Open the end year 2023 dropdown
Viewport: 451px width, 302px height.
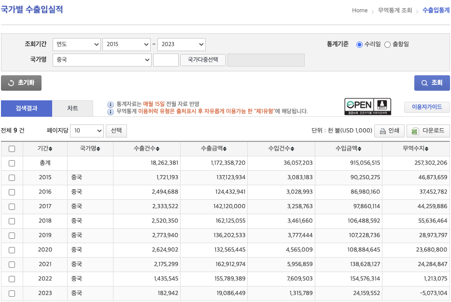[x=182, y=44]
